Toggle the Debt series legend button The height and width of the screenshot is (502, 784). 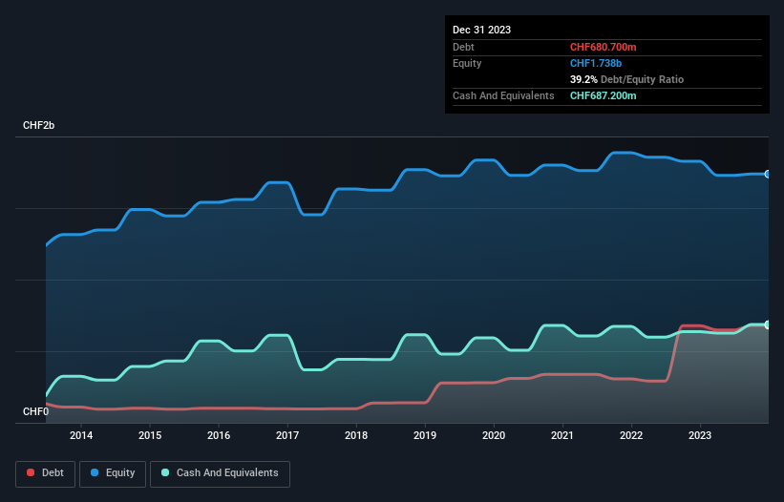[46, 473]
